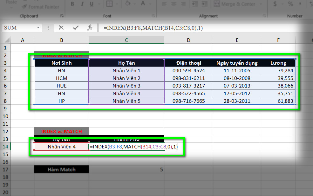Viewport: 313px width, 196px height.
Task: Decrease the cell indent
Action: (x=195, y=4)
